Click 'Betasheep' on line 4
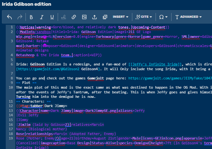 [x=25, y=55]
